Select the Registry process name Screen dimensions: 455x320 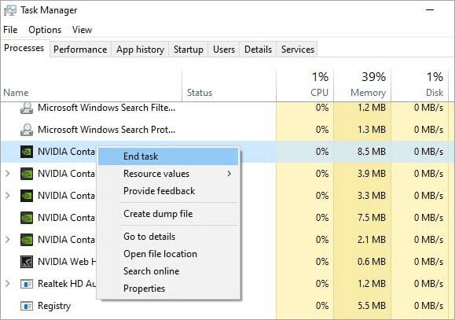(x=54, y=306)
